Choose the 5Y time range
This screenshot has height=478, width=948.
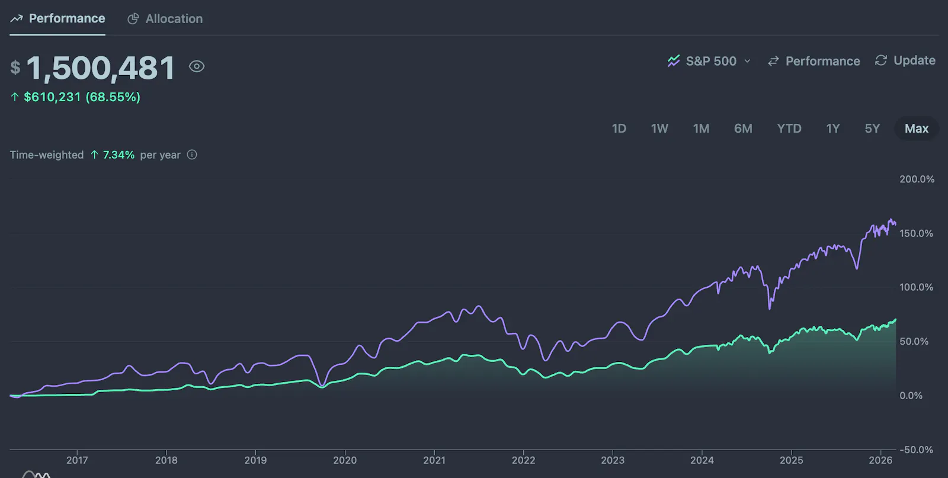(872, 129)
